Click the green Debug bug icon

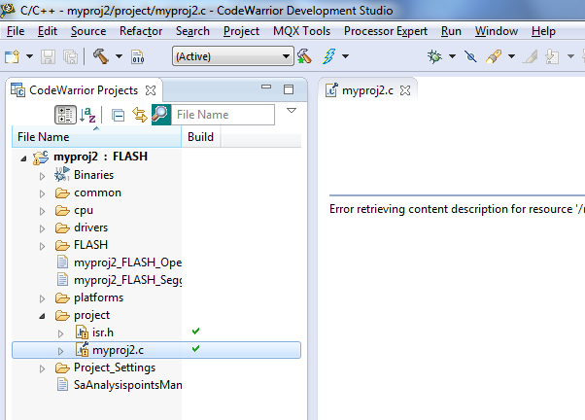[434, 56]
